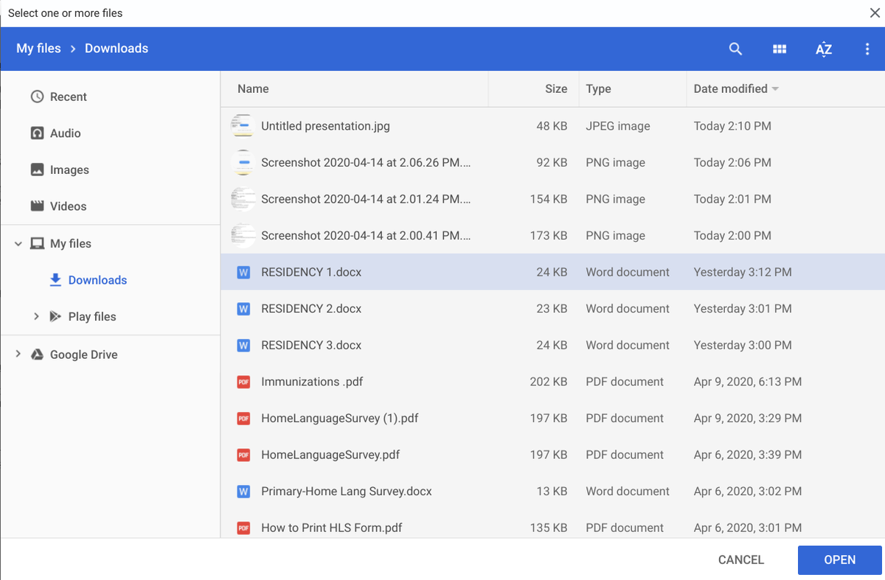Select HomeLanguageSurvey.pdf file name
The width and height of the screenshot is (885, 580).
pyautogui.click(x=330, y=455)
